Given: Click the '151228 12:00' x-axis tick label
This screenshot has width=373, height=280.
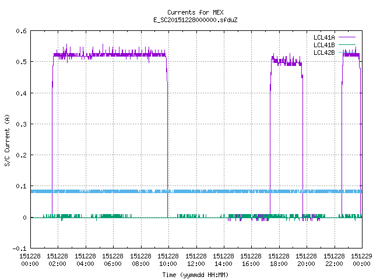Looking at the screenshot, I should click(196, 260).
